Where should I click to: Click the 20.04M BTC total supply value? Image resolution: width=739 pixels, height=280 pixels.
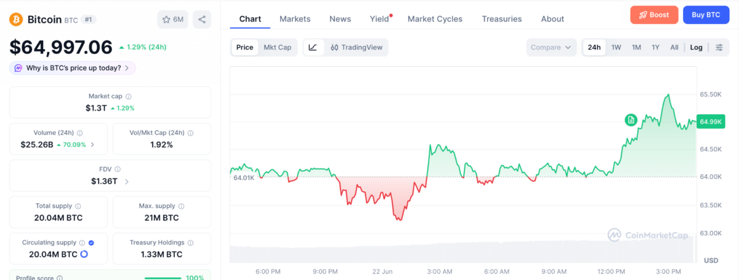[x=59, y=218]
